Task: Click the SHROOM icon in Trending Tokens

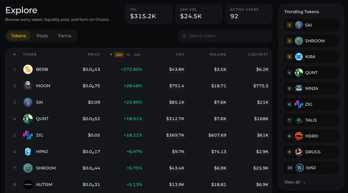Action: point(299,41)
